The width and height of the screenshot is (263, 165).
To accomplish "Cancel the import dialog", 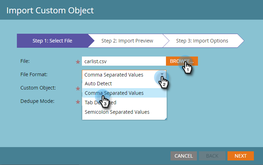I will pyautogui.click(x=184, y=156).
